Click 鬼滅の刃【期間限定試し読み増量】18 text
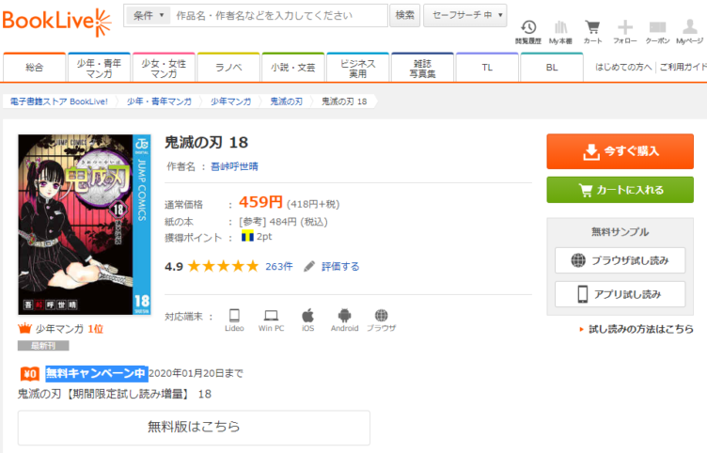 [x=115, y=394]
